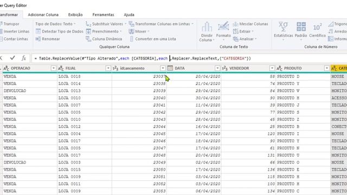This screenshot has height=195, width=347.
Task: Click the Extrair text icon
Action: pyautogui.click(x=235, y=31)
